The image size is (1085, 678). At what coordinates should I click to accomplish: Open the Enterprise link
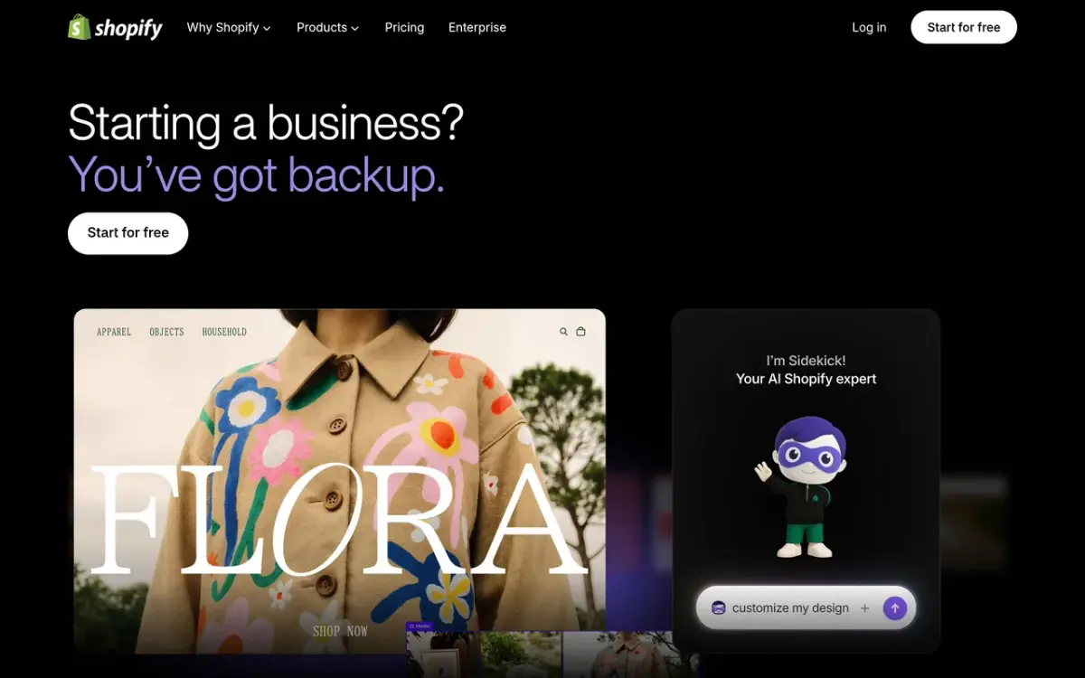click(477, 27)
